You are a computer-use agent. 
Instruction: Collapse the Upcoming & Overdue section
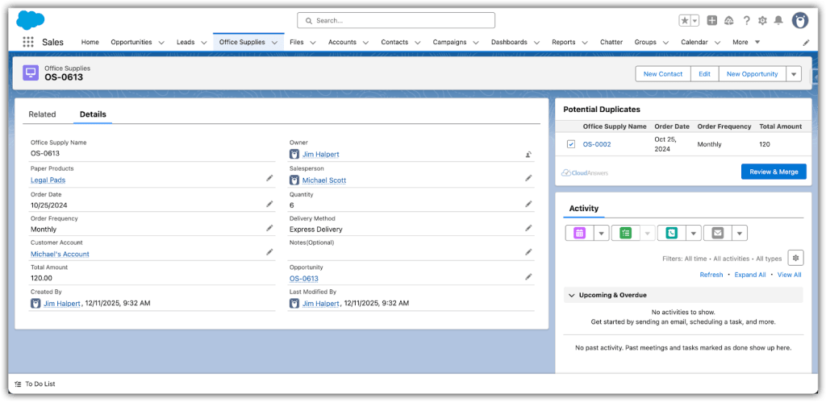tap(571, 295)
